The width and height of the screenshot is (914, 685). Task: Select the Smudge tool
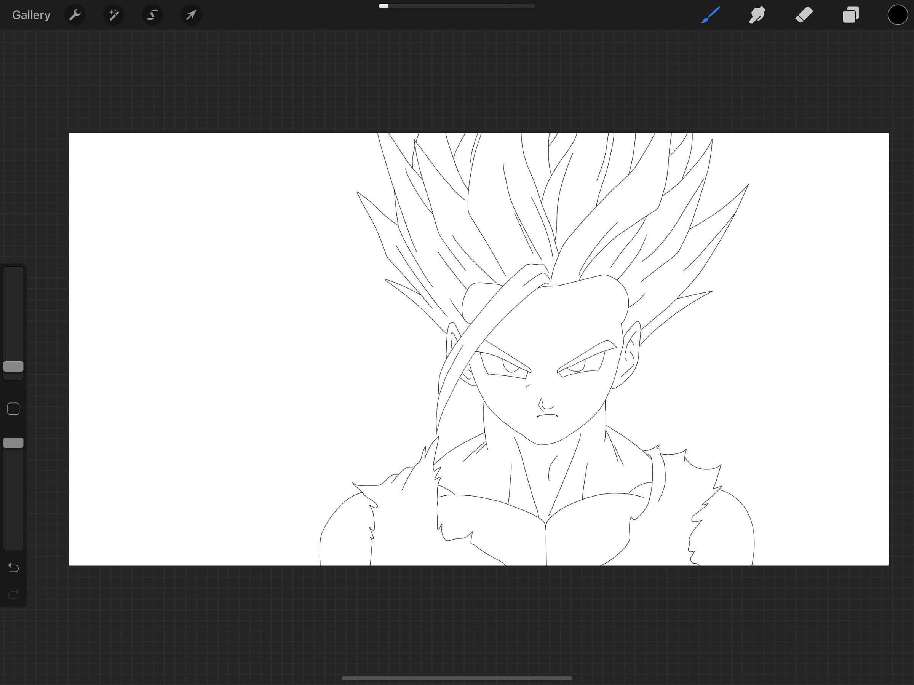[x=757, y=15]
